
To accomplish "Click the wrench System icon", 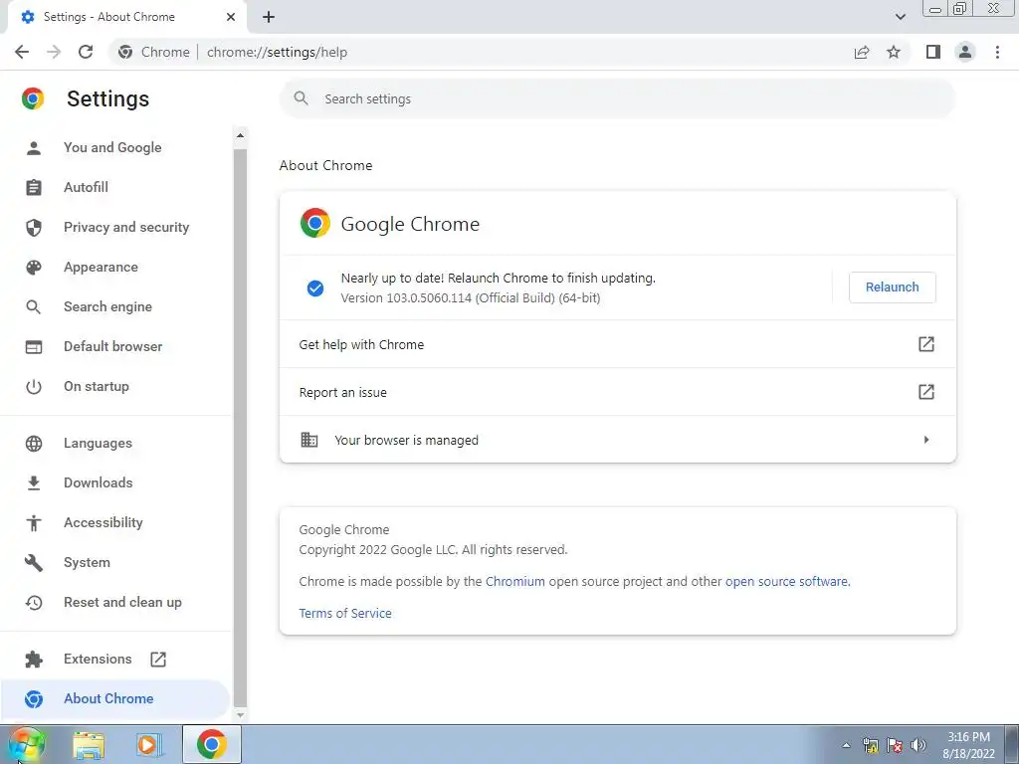I will tap(33, 563).
